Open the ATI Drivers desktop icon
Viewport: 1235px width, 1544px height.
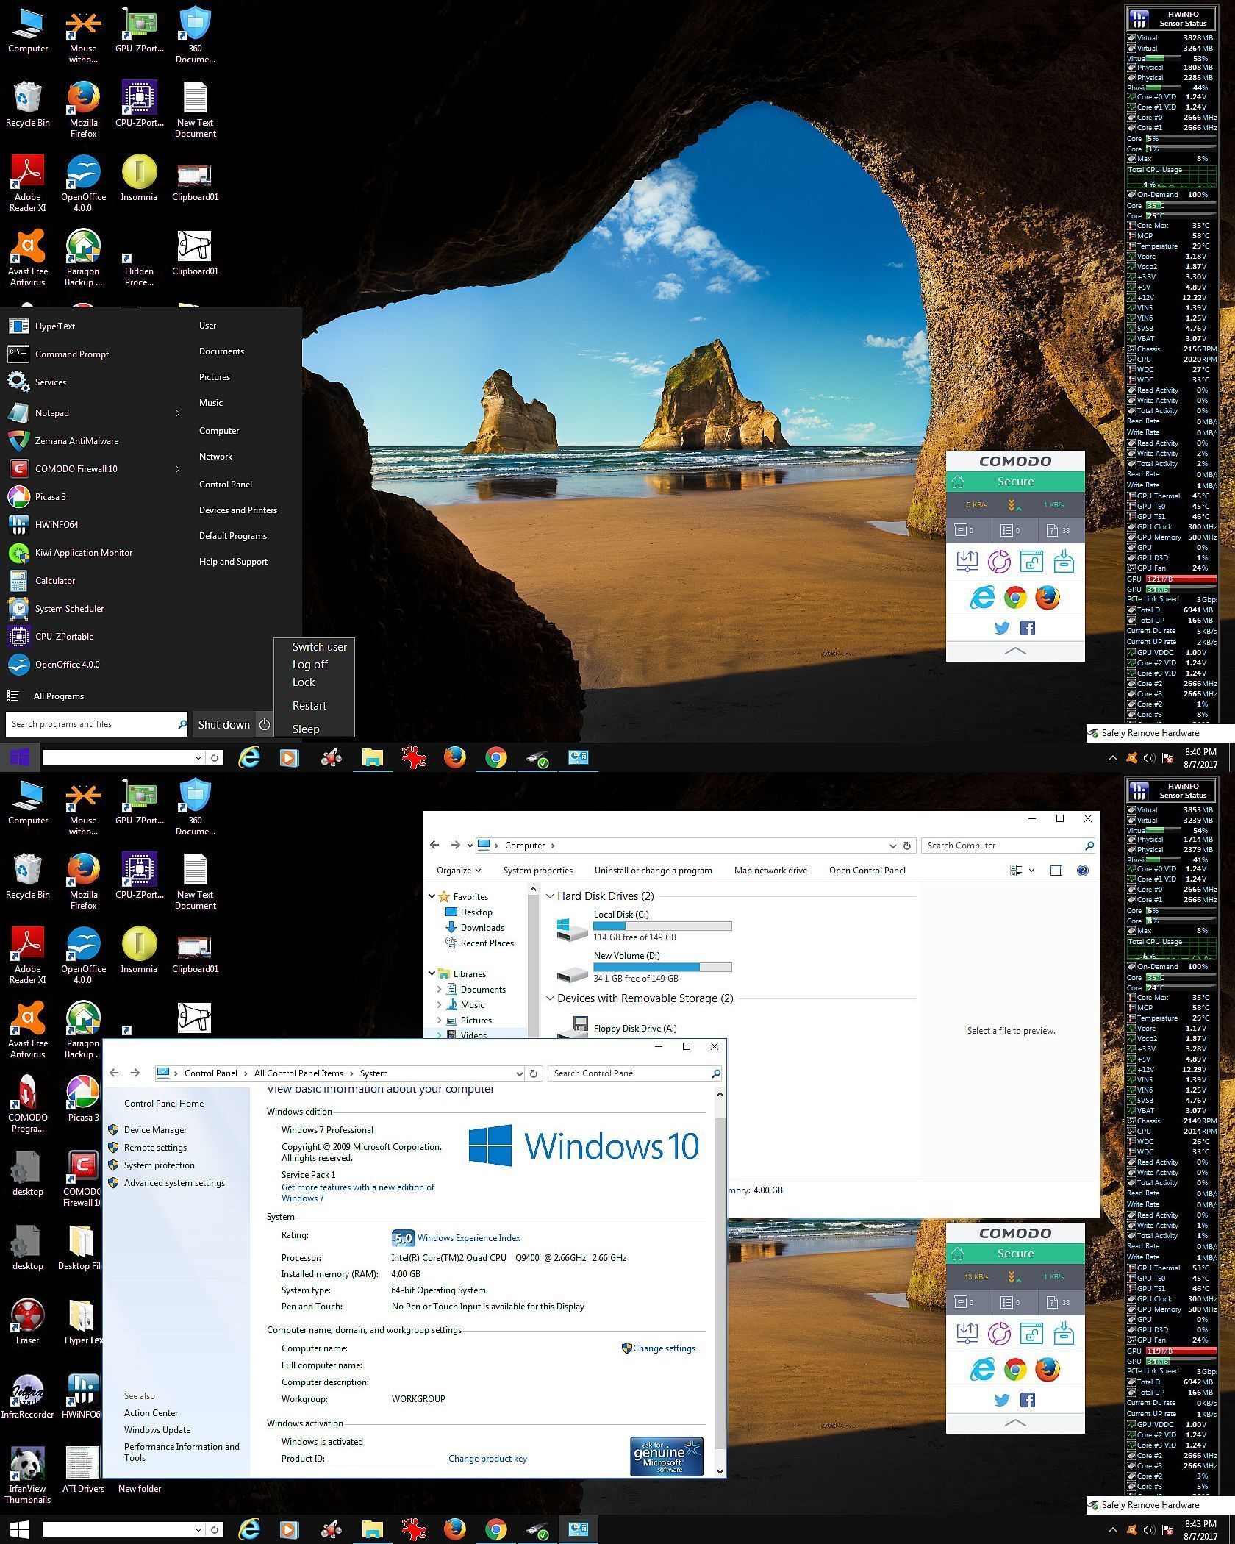[83, 1470]
